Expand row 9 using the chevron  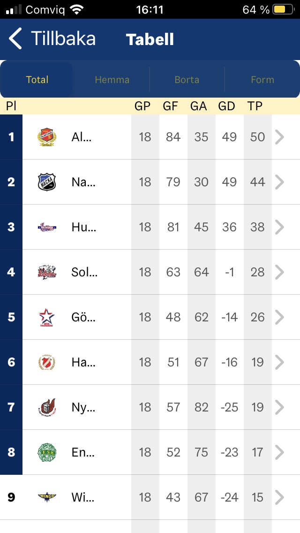pos(280,497)
